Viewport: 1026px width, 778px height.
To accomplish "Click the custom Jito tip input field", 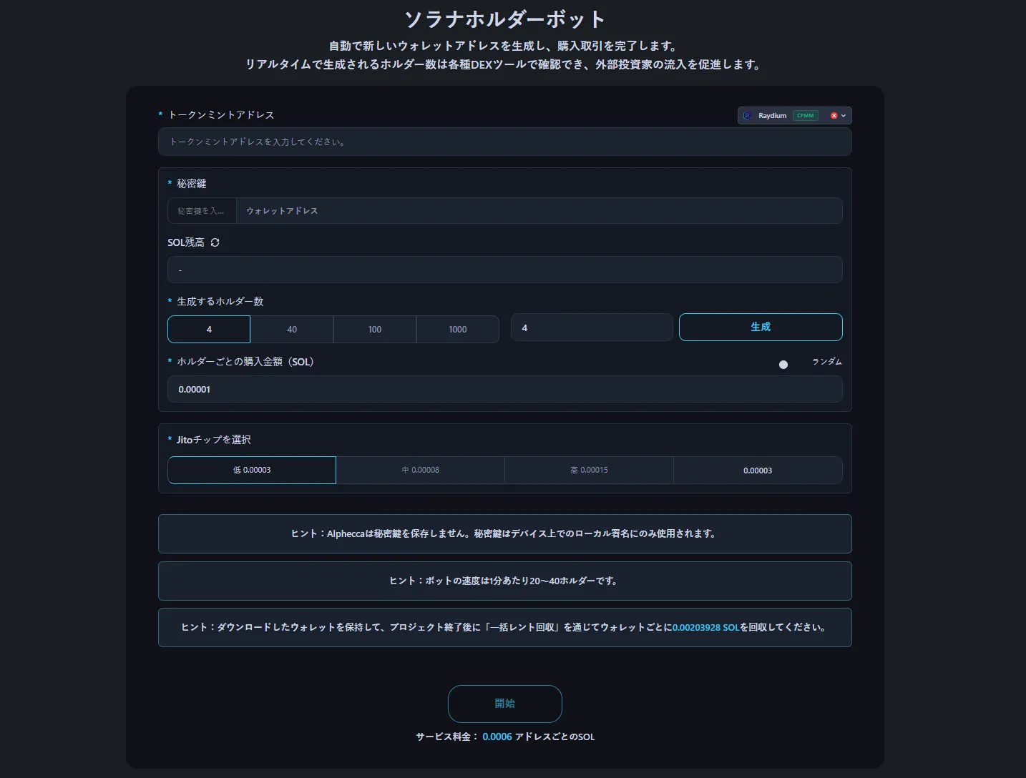I will click(x=757, y=471).
